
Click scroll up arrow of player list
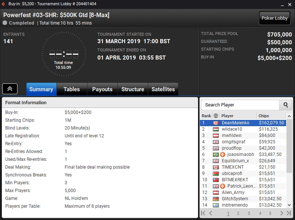(289, 116)
